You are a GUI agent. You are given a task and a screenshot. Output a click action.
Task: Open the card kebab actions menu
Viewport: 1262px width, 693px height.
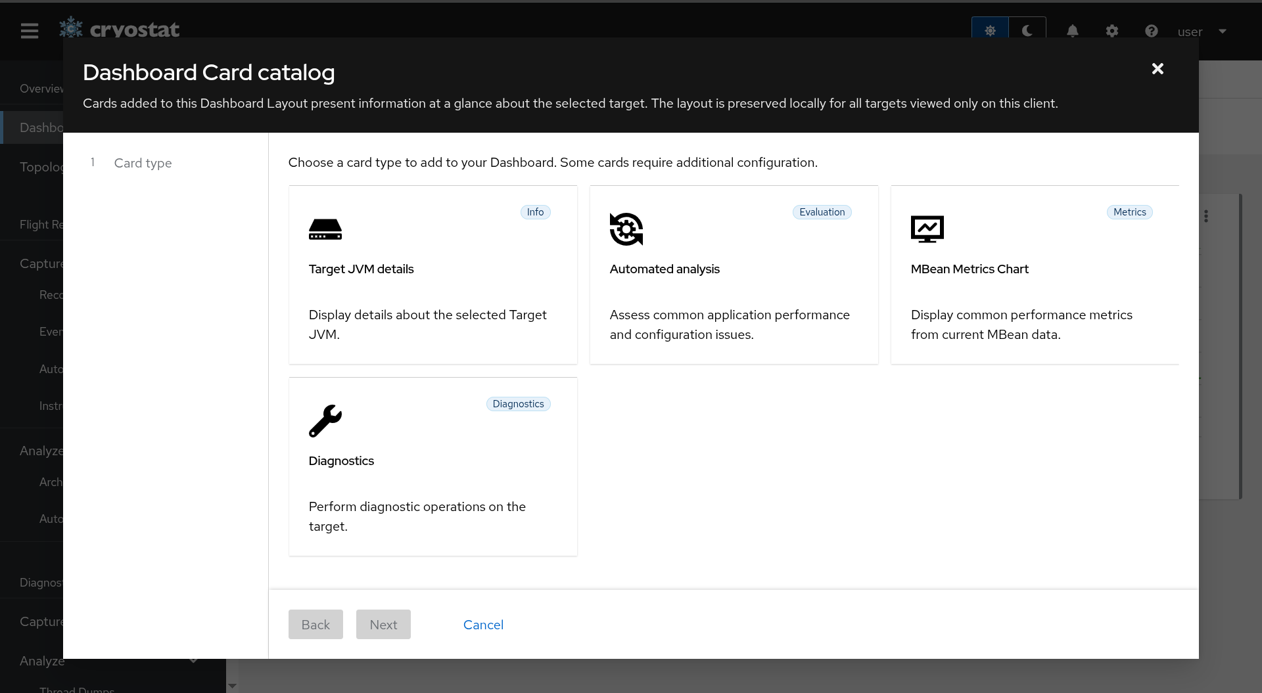coord(1206,216)
